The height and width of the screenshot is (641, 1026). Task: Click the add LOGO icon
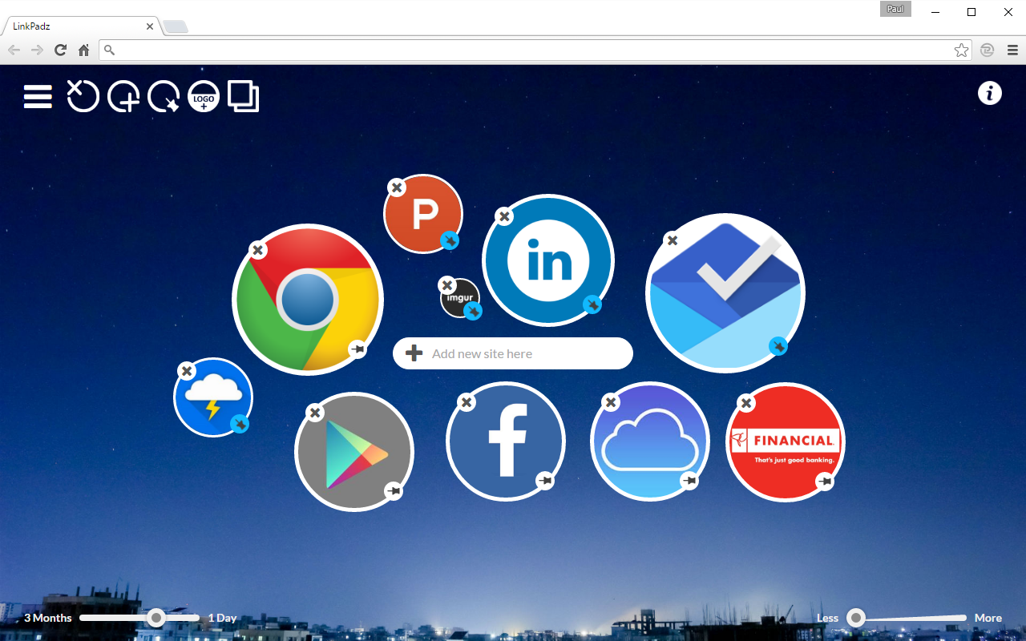pyautogui.click(x=204, y=97)
